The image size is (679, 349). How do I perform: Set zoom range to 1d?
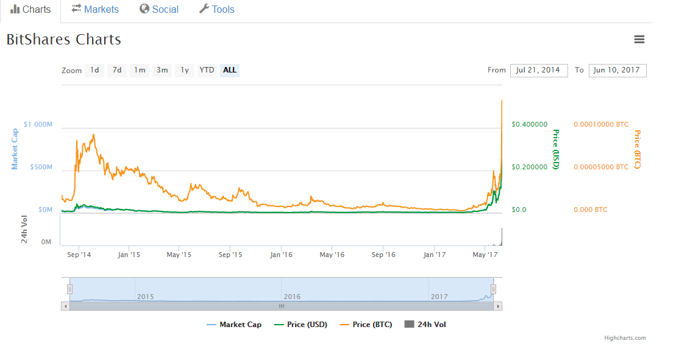coord(95,70)
